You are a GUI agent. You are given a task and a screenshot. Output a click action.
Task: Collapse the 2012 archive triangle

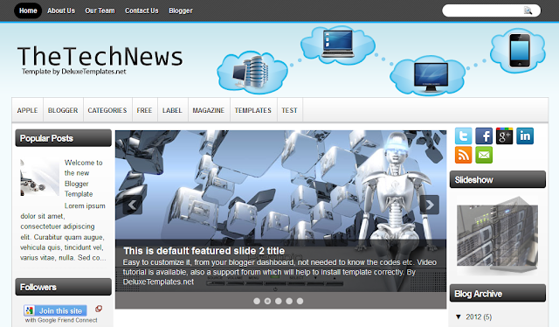pos(459,317)
